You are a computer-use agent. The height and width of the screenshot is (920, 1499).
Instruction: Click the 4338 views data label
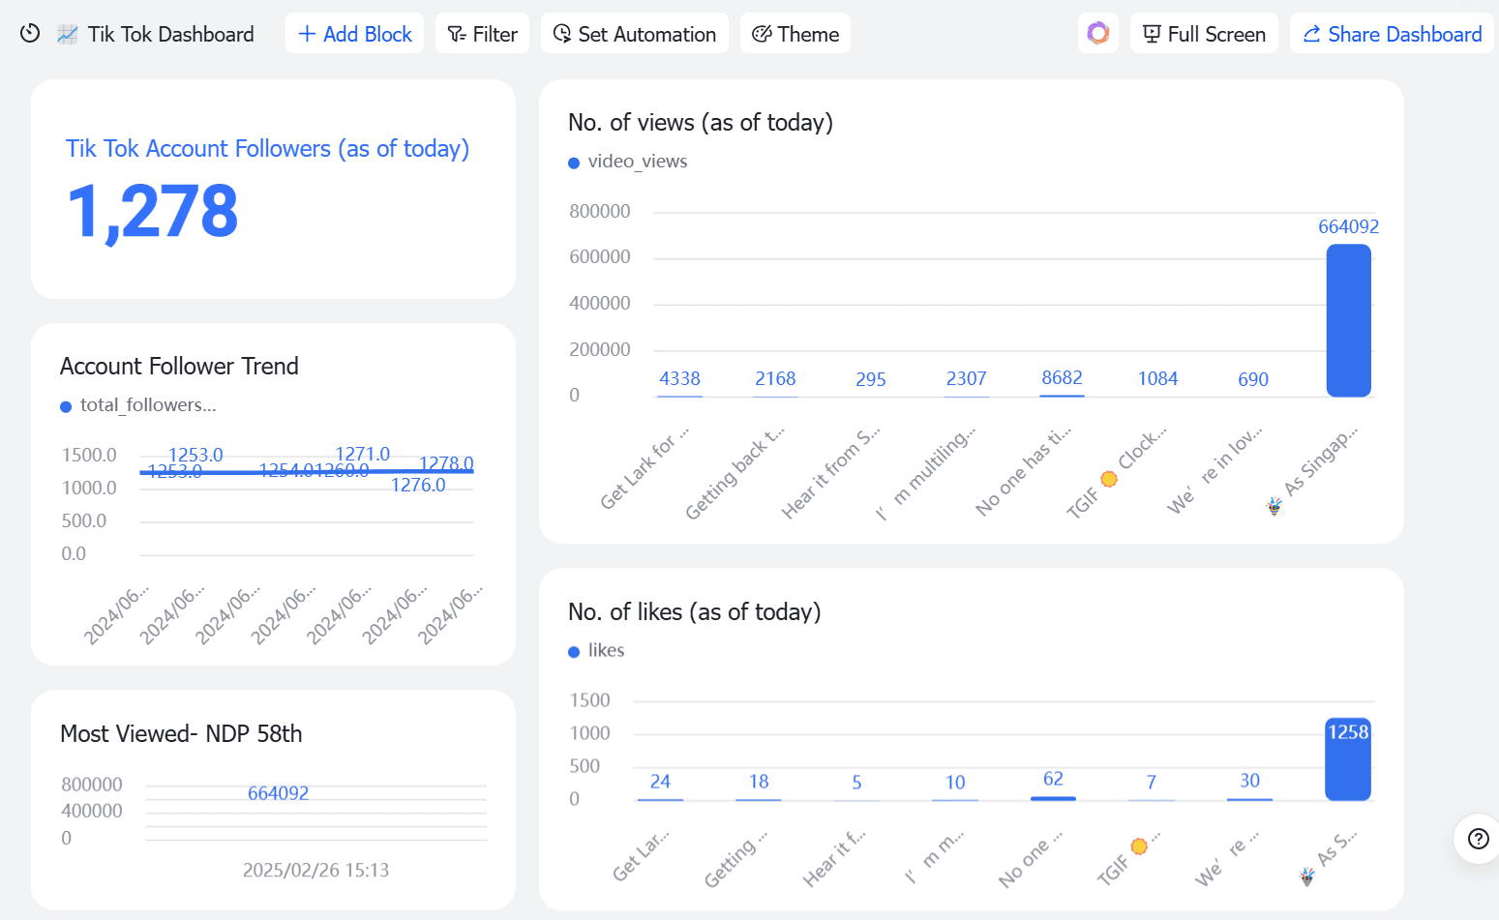tap(679, 378)
